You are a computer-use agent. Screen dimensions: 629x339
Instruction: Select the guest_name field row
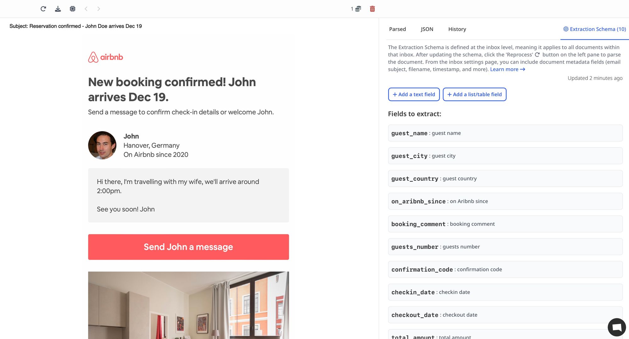click(x=505, y=133)
